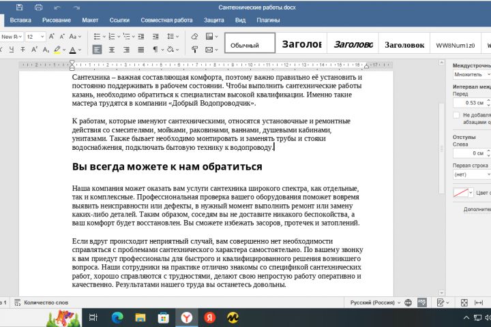This screenshot has height=327, width=491.
Task: Open the Совместная работа tab
Action: (166, 20)
